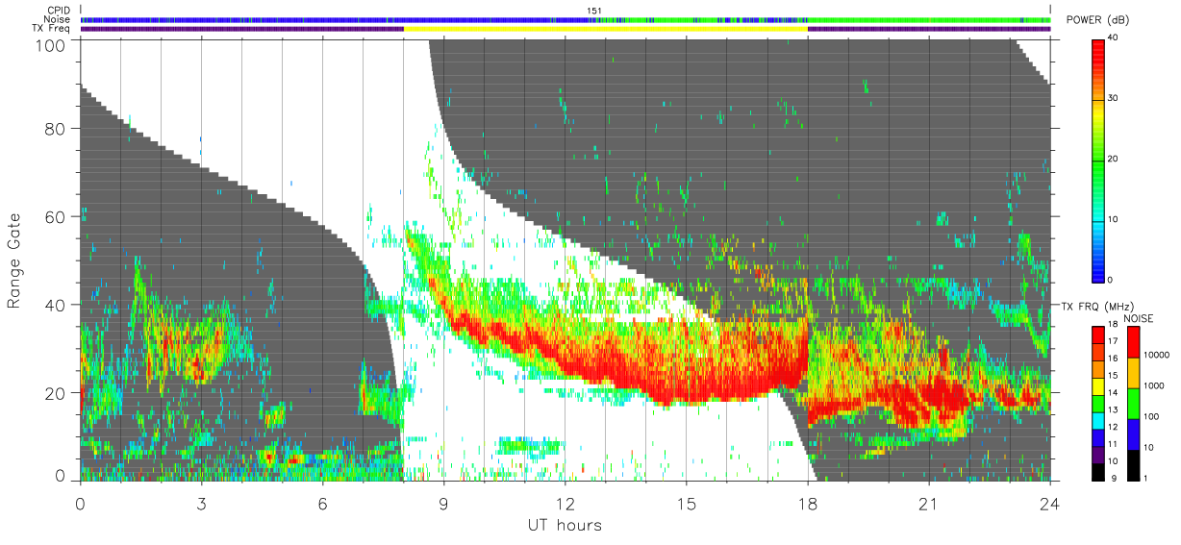Click the x-axis tick label 12
Image resolution: width=1181 pixels, height=545 pixels.
[565, 504]
